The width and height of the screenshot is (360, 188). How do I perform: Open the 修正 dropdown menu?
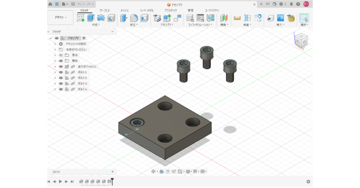tap(134, 25)
